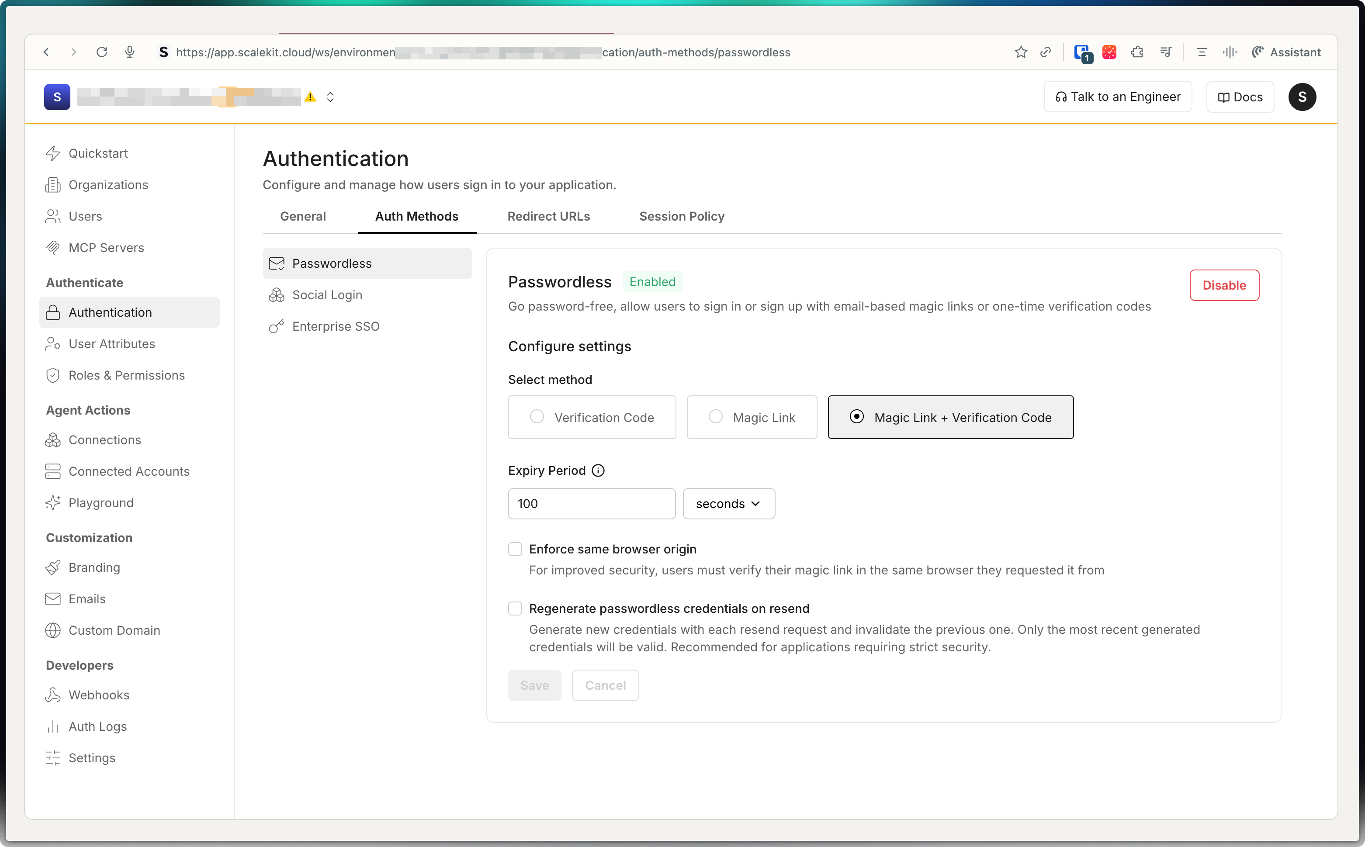
Task: Expand the environment switcher chevrons
Action: [330, 97]
